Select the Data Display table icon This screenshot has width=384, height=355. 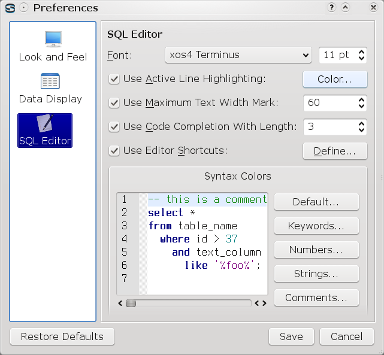click(50, 81)
